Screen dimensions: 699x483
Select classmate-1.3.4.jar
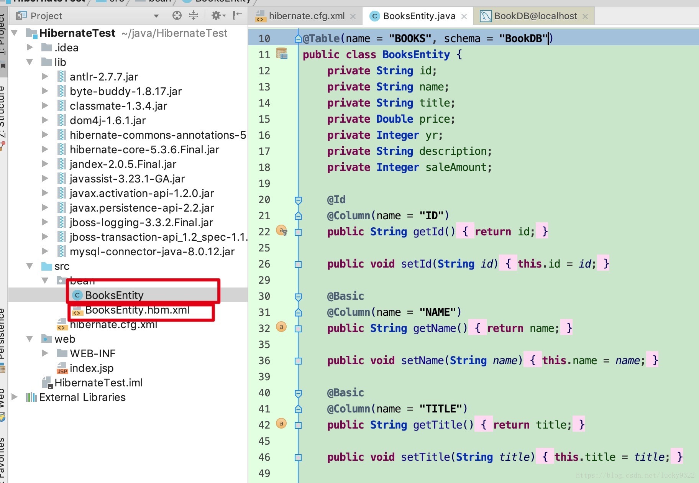coord(118,106)
